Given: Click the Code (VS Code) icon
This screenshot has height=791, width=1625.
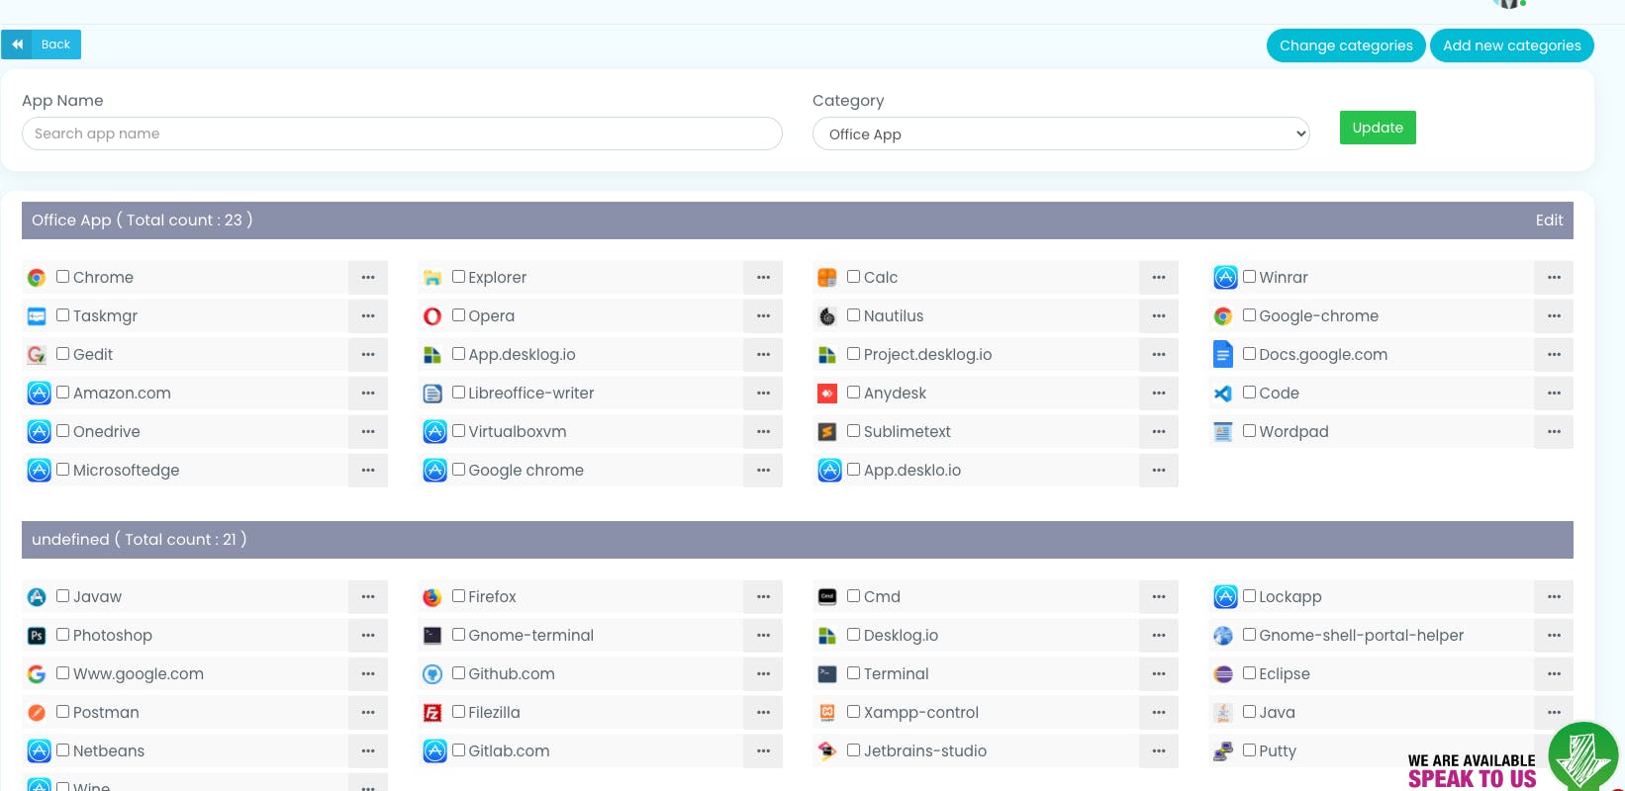Looking at the screenshot, I should tap(1223, 394).
